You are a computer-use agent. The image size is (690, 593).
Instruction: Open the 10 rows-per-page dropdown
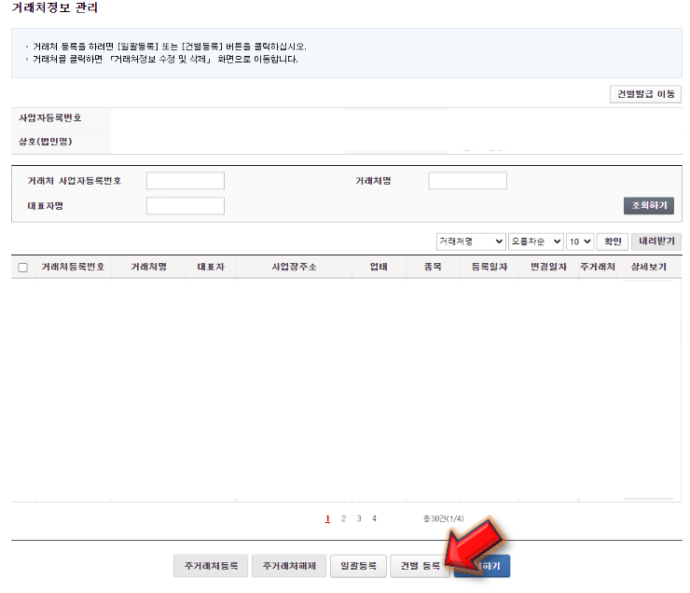pyautogui.click(x=580, y=241)
